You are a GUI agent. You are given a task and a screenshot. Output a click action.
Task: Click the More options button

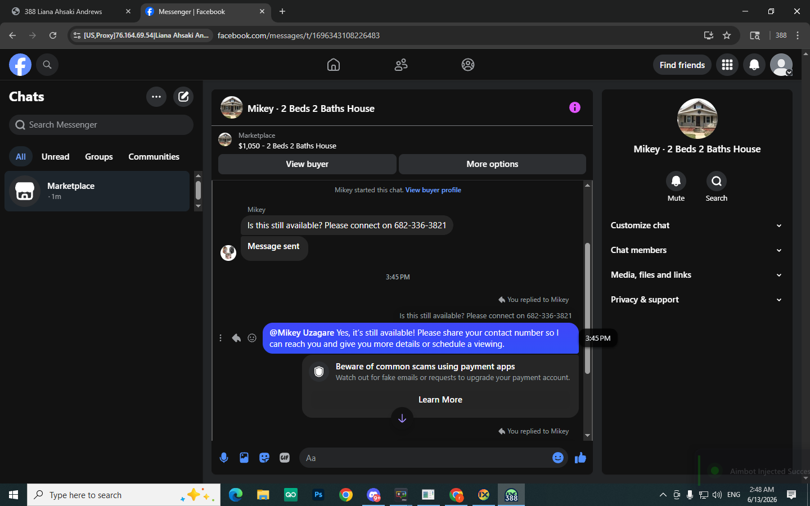tap(492, 164)
